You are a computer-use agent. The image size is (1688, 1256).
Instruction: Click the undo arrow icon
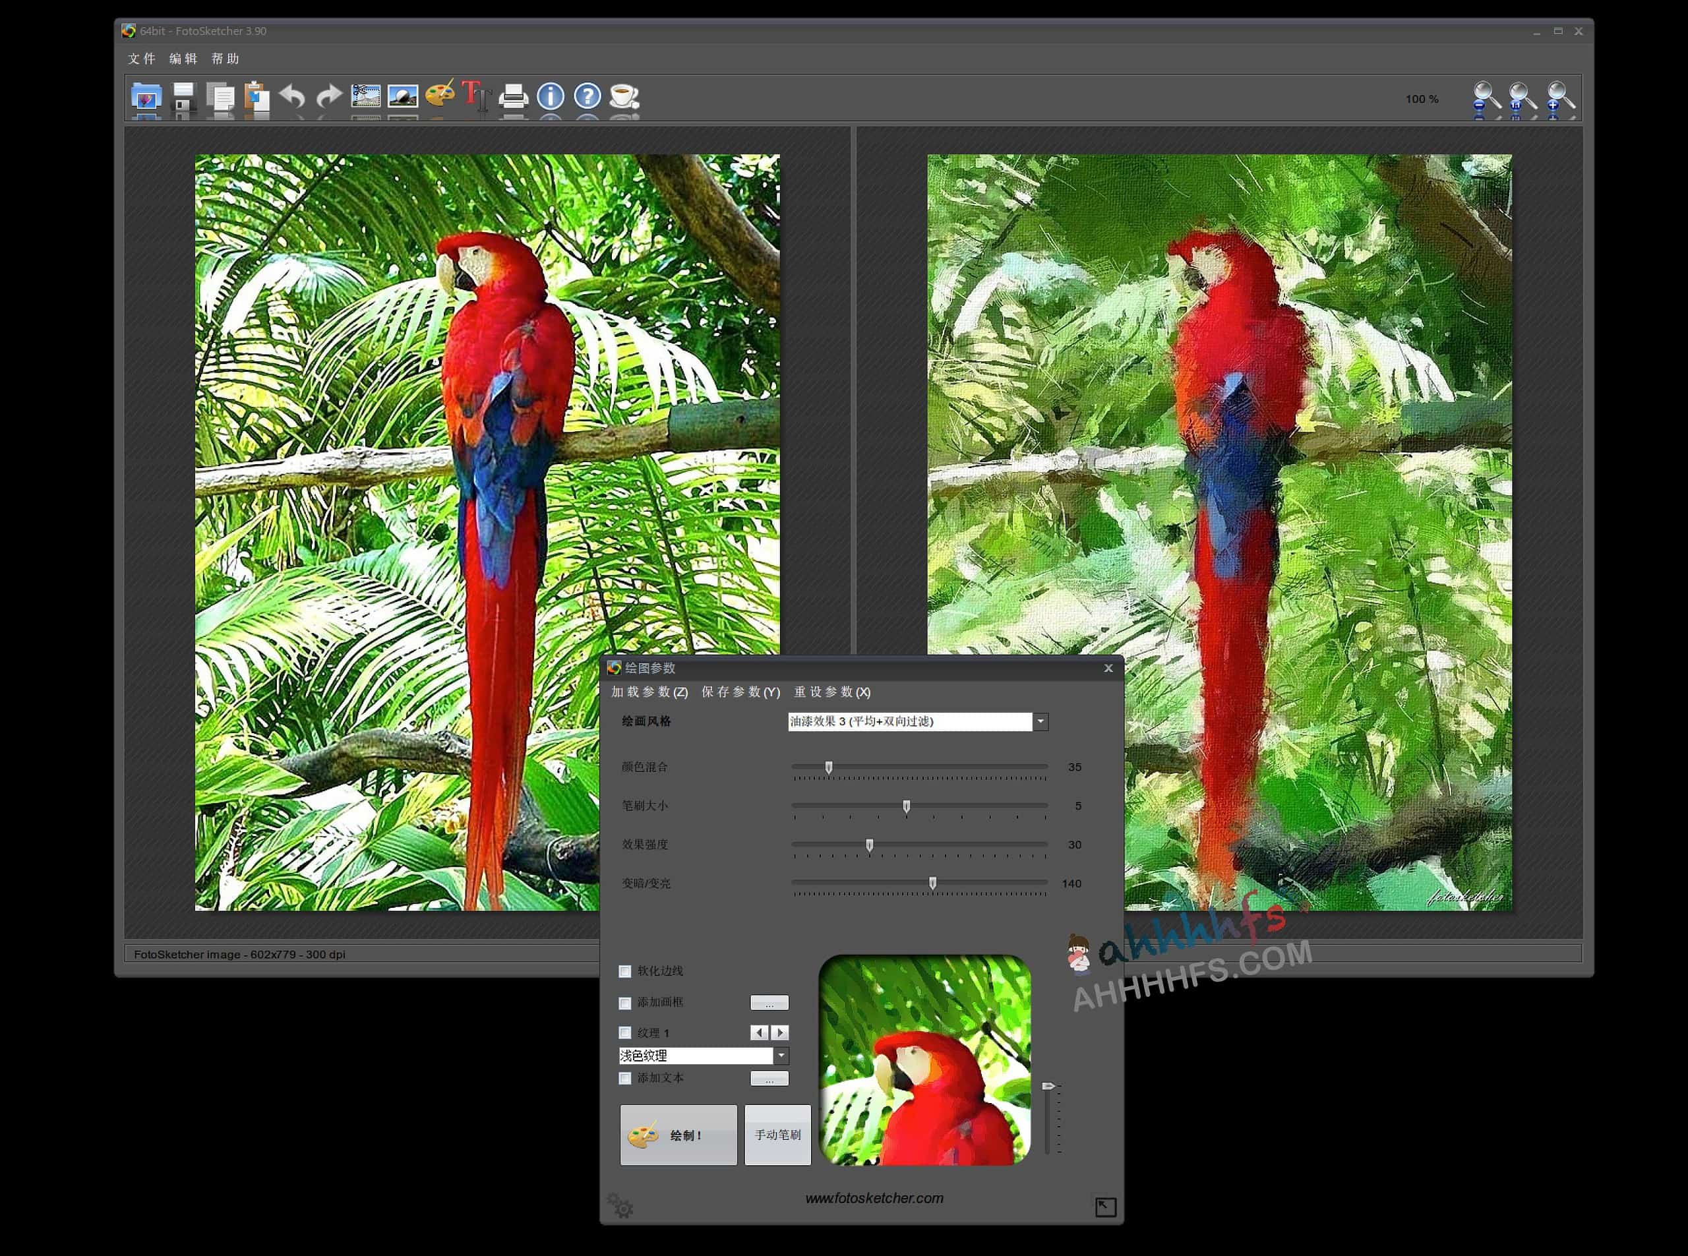click(x=293, y=96)
